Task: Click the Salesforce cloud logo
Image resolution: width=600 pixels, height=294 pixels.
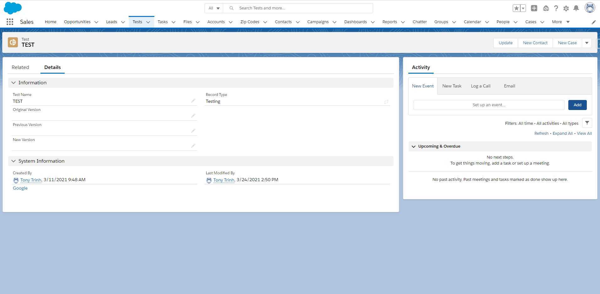Action: point(13,8)
